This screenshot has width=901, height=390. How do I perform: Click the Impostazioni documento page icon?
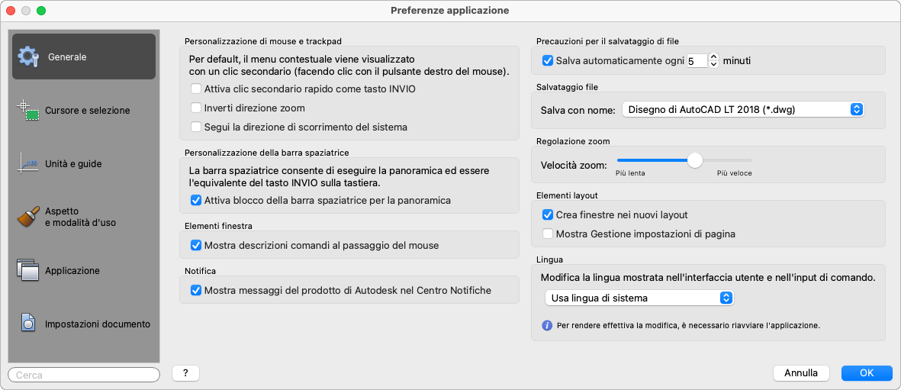[28, 324]
